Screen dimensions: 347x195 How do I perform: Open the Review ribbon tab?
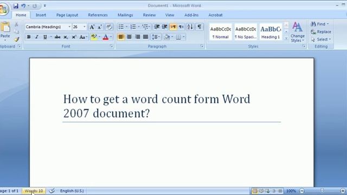pos(150,15)
